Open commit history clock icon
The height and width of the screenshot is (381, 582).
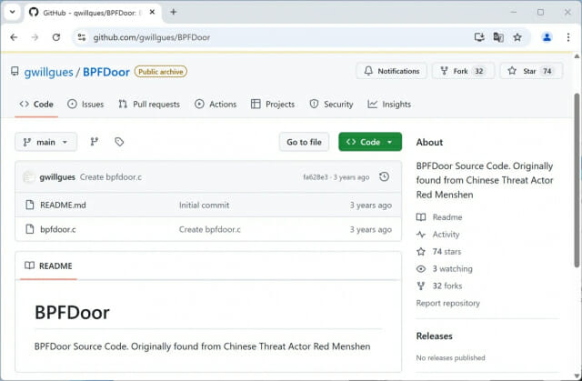click(x=384, y=176)
